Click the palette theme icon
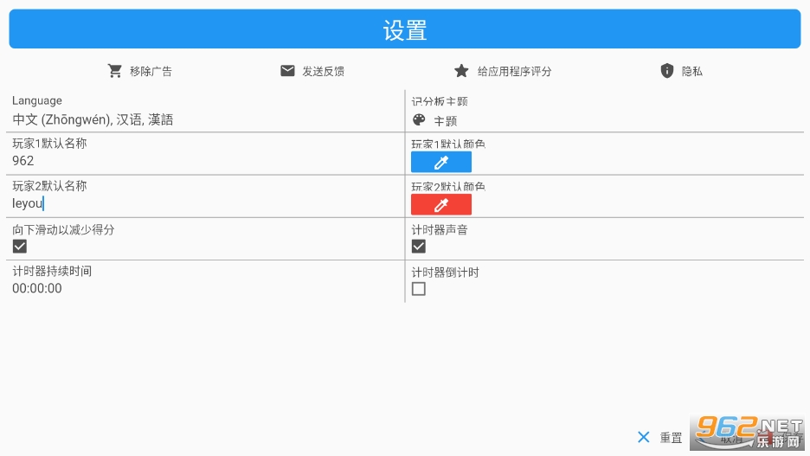The height and width of the screenshot is (456, 810). (x=419, y=120)
